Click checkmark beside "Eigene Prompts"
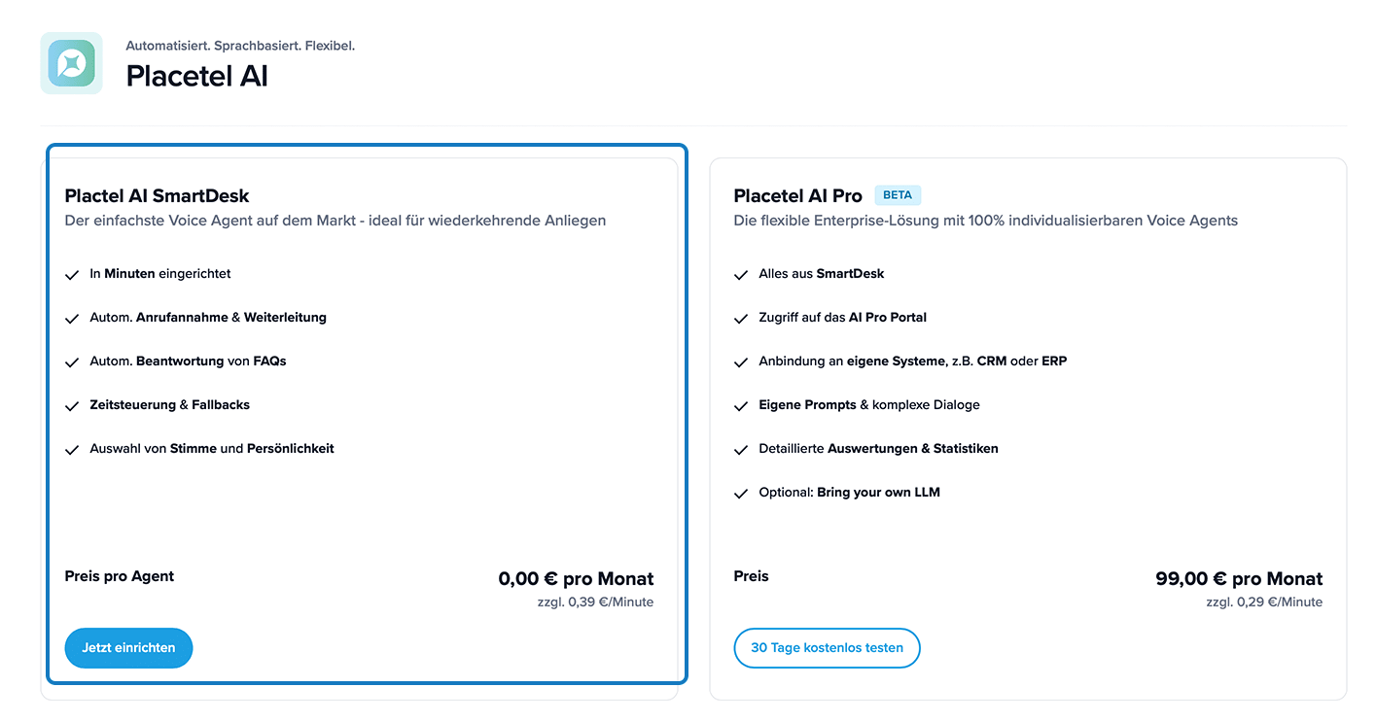1376x722 pixels. click(x=741, y=406)
